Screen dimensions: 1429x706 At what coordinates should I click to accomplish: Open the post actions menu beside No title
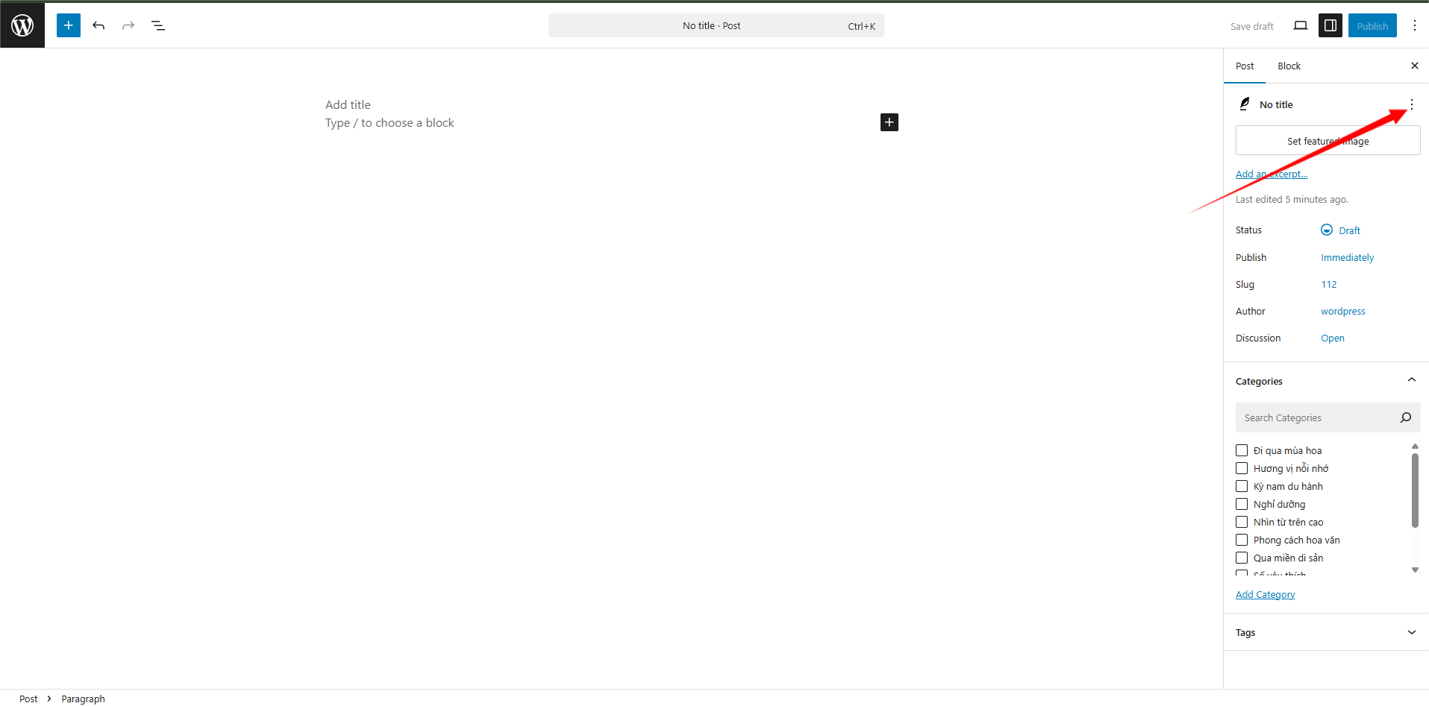[1411, 104]
